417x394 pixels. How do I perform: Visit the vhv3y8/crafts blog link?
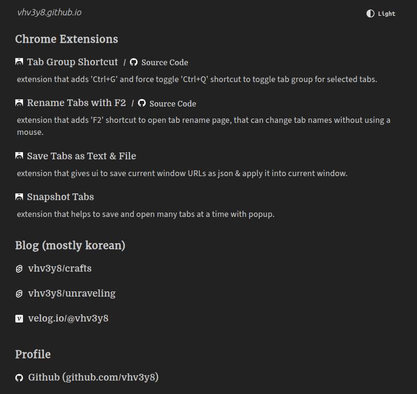(x=60, y=268)
